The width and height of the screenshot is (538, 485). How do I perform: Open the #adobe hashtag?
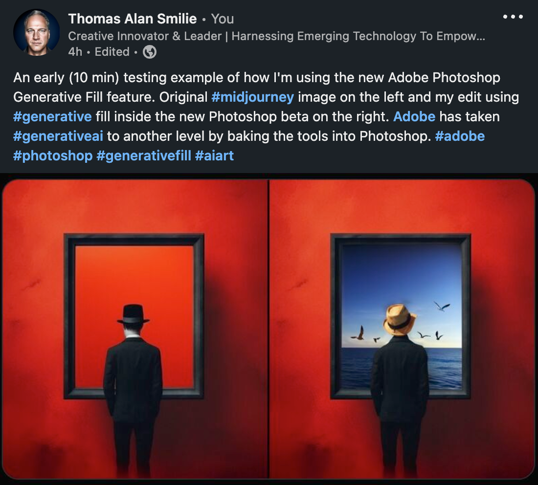click(x=460, y=136)
